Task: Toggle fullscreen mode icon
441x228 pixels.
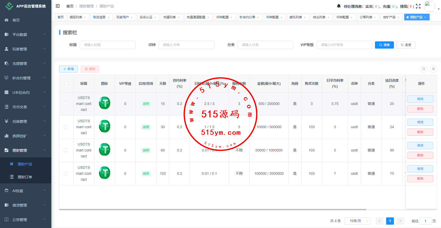Action: point(418,6)
